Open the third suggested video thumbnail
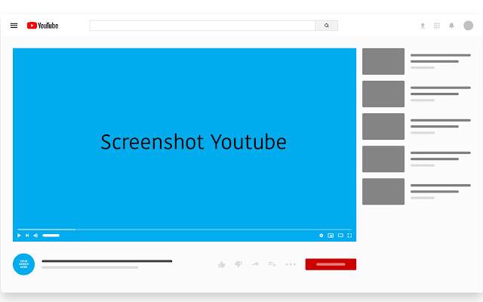483x302 pixels. tap(383, 126)
